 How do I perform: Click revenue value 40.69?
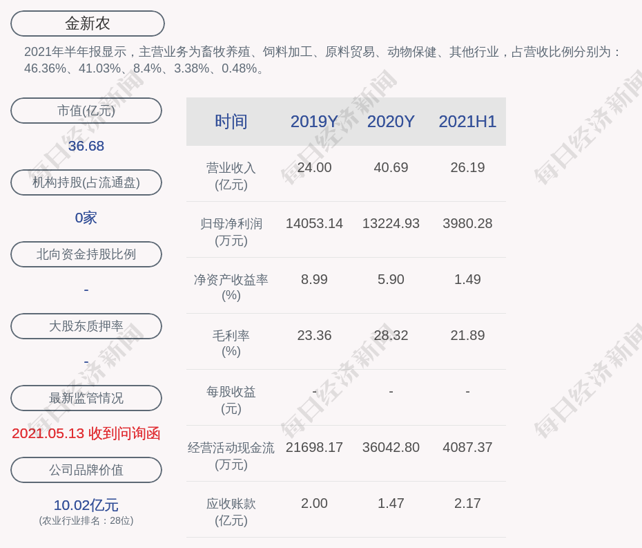tap(391, 168)
